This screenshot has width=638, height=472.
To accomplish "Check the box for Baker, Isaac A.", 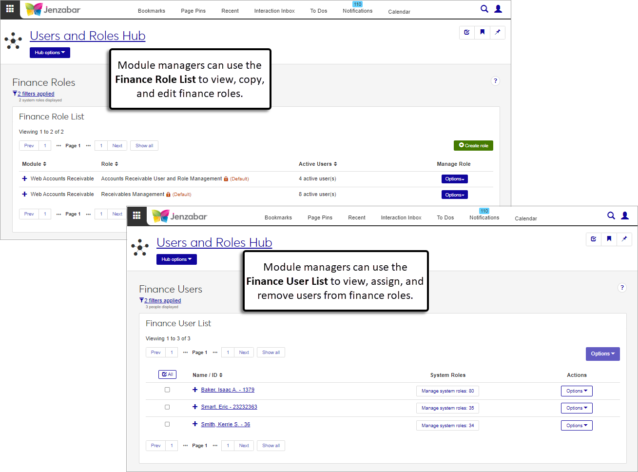I will pyautogui.click(x=167, y=390).
